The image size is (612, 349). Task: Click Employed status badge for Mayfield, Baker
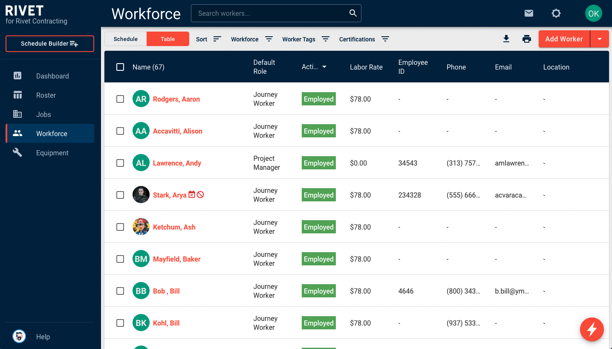pyautogui.click(x=319, y=259)
